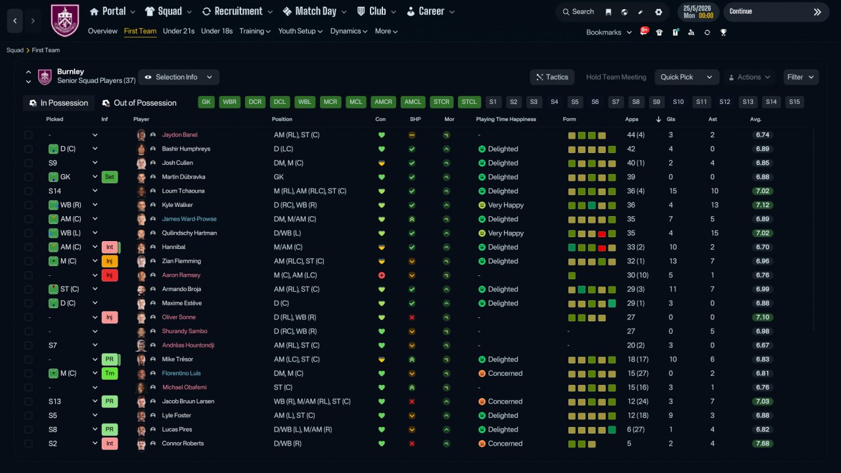841x473 pixels.
Task: Open the Portal menu
Action: click(112, 11)
